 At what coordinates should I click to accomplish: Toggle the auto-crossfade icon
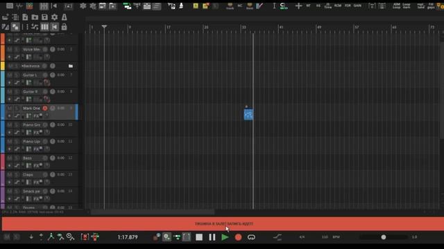coord(6,27)
